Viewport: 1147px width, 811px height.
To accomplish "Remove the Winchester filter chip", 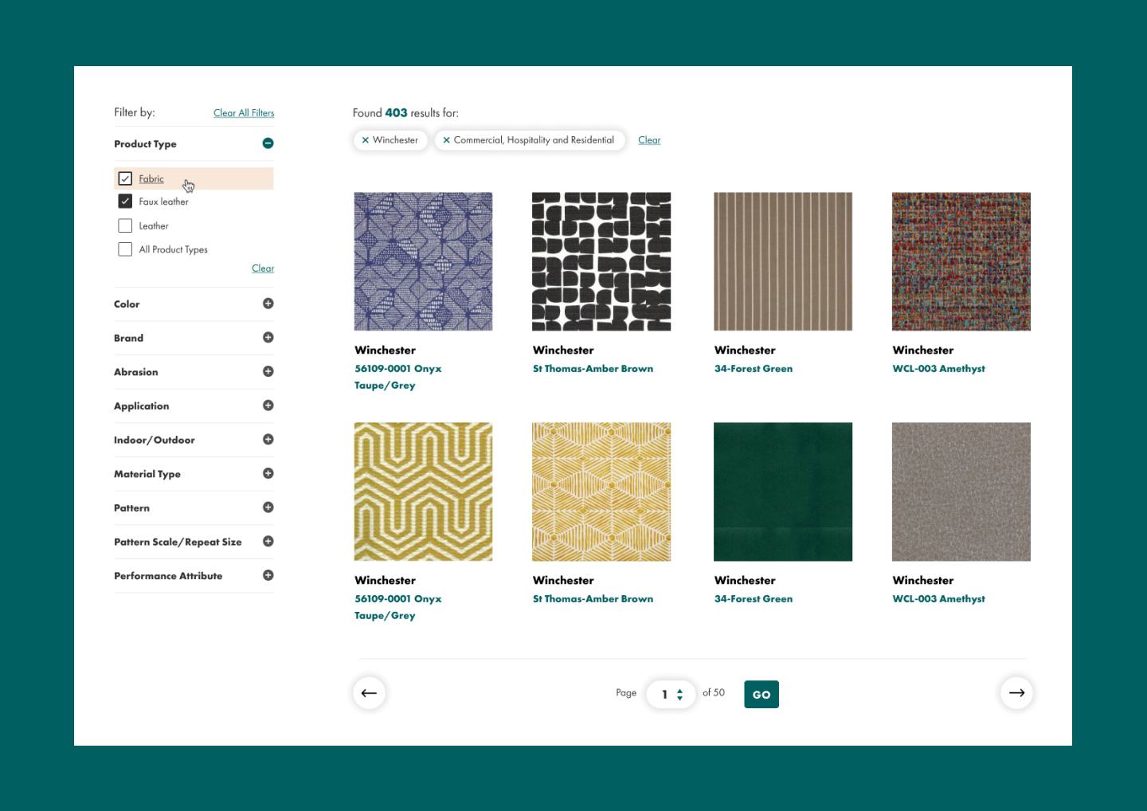I will (x=366, y=140).
